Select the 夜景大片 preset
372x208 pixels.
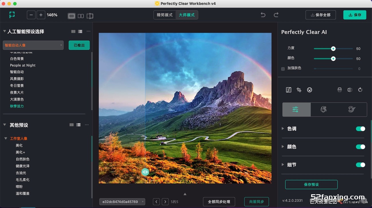(17, 92)
